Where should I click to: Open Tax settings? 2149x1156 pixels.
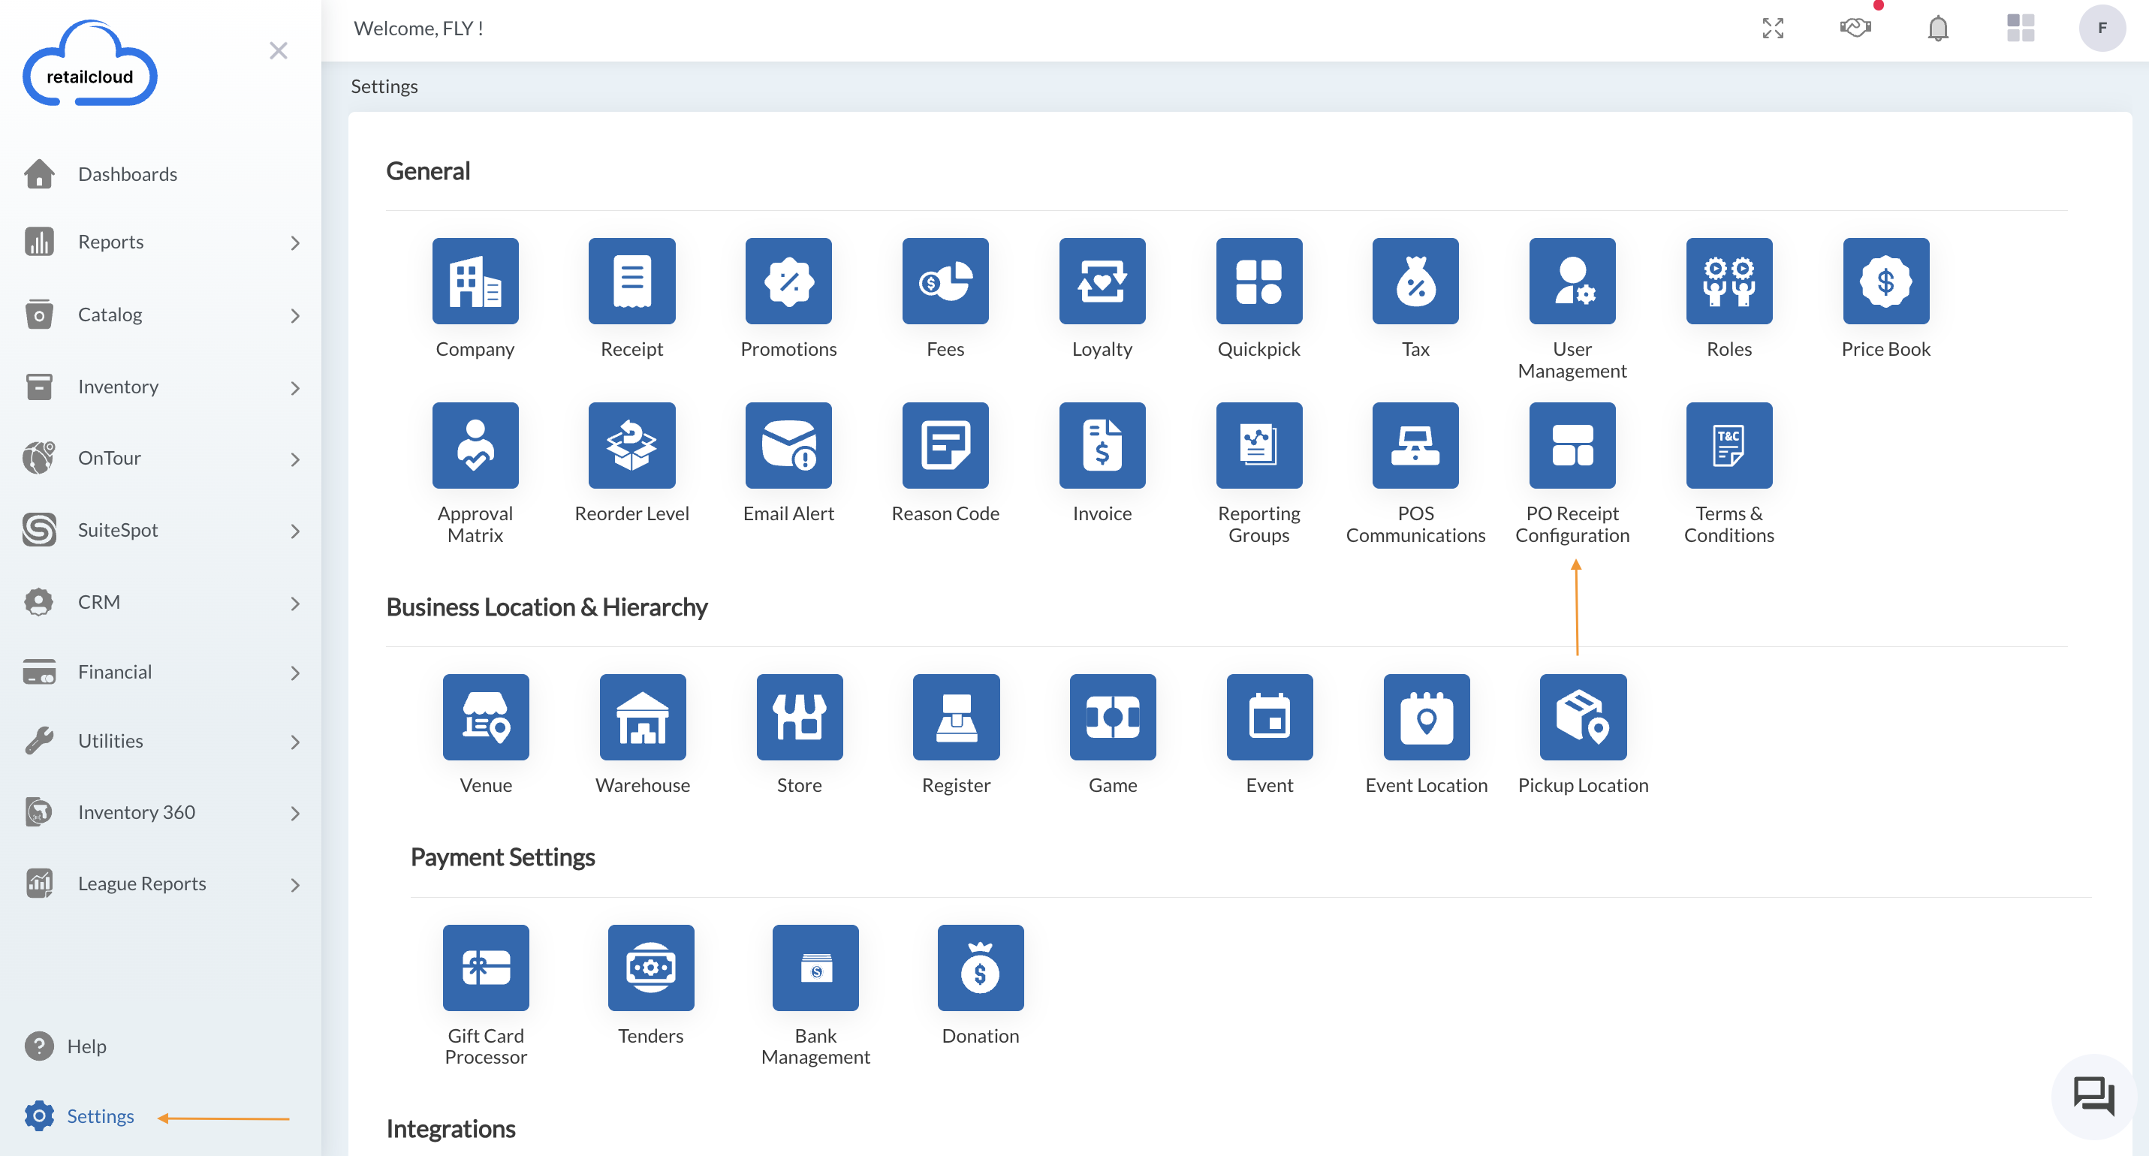(x=1415, y=281)
